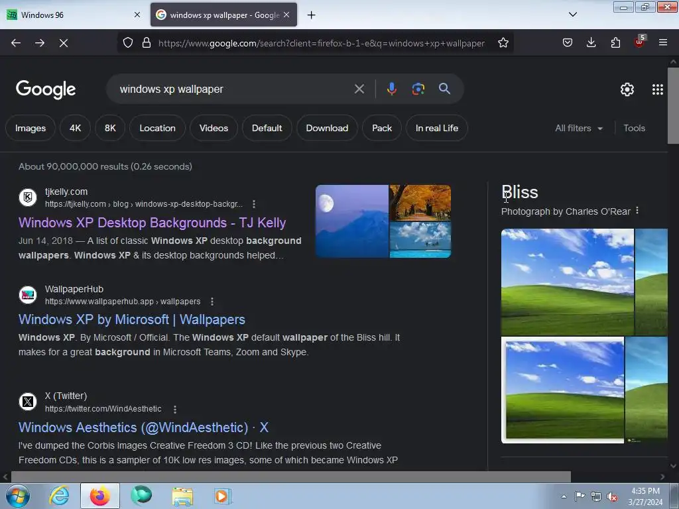
Task: Open the Firefox downloads panel
Action: point(591,42)
